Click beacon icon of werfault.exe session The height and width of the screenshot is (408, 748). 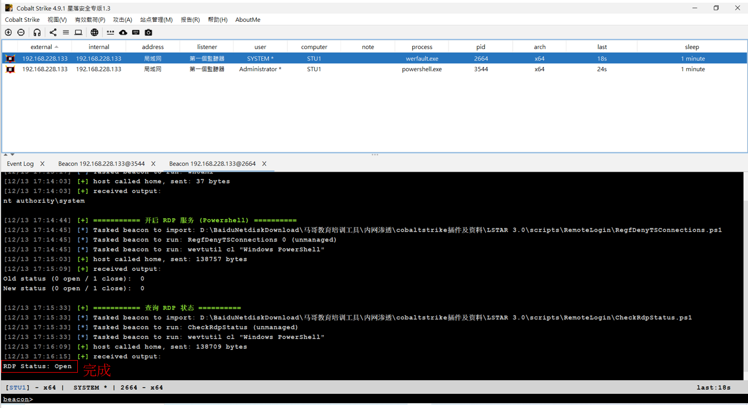click(10, 58)
